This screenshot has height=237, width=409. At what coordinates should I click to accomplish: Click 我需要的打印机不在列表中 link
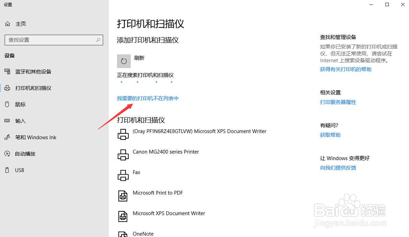coord(148,98)
